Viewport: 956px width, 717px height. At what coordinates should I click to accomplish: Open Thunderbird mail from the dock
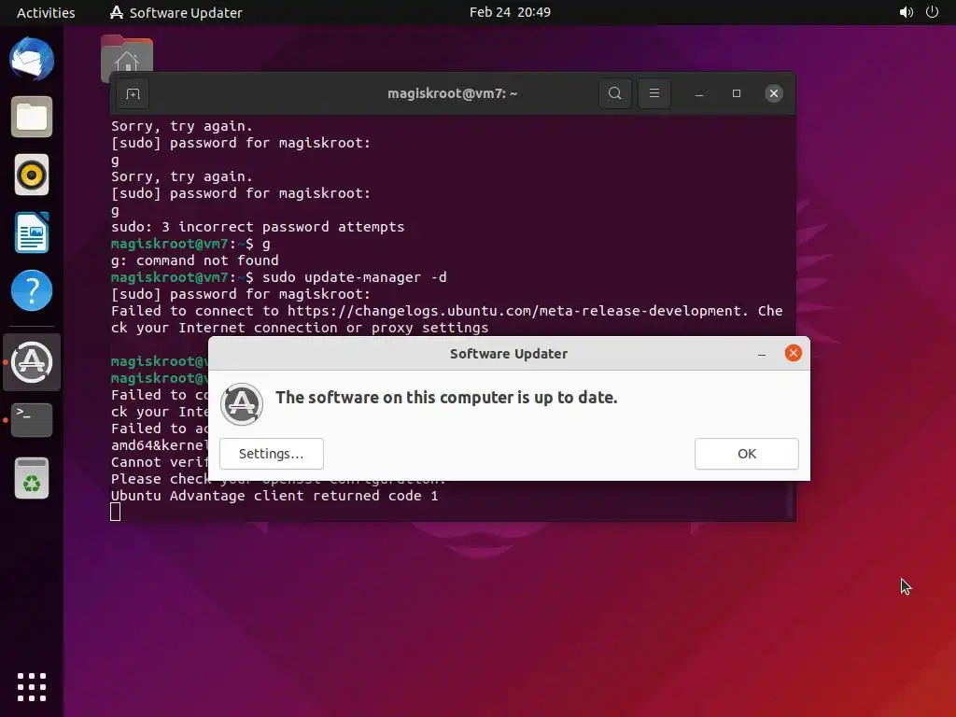pos(32,59)
